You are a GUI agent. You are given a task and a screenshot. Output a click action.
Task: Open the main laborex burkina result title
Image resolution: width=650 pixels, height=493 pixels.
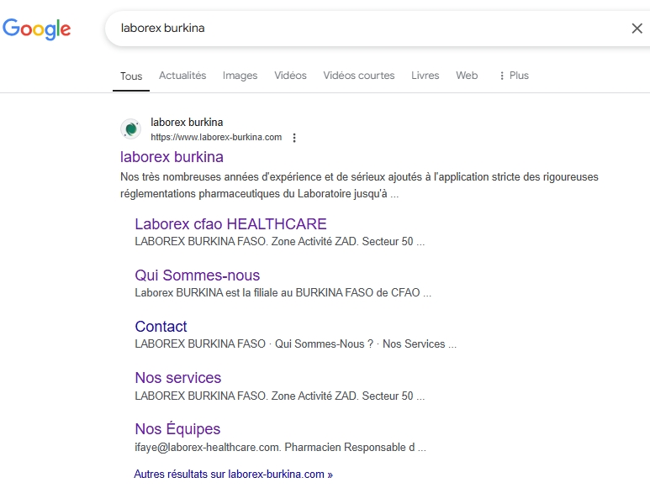[172, 157]
